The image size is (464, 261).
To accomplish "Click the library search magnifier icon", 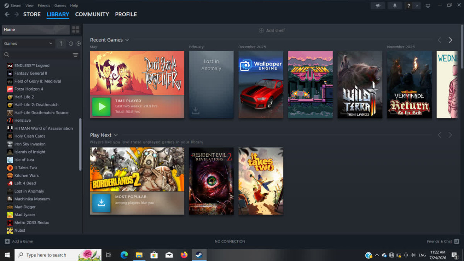I will [7, 55].
